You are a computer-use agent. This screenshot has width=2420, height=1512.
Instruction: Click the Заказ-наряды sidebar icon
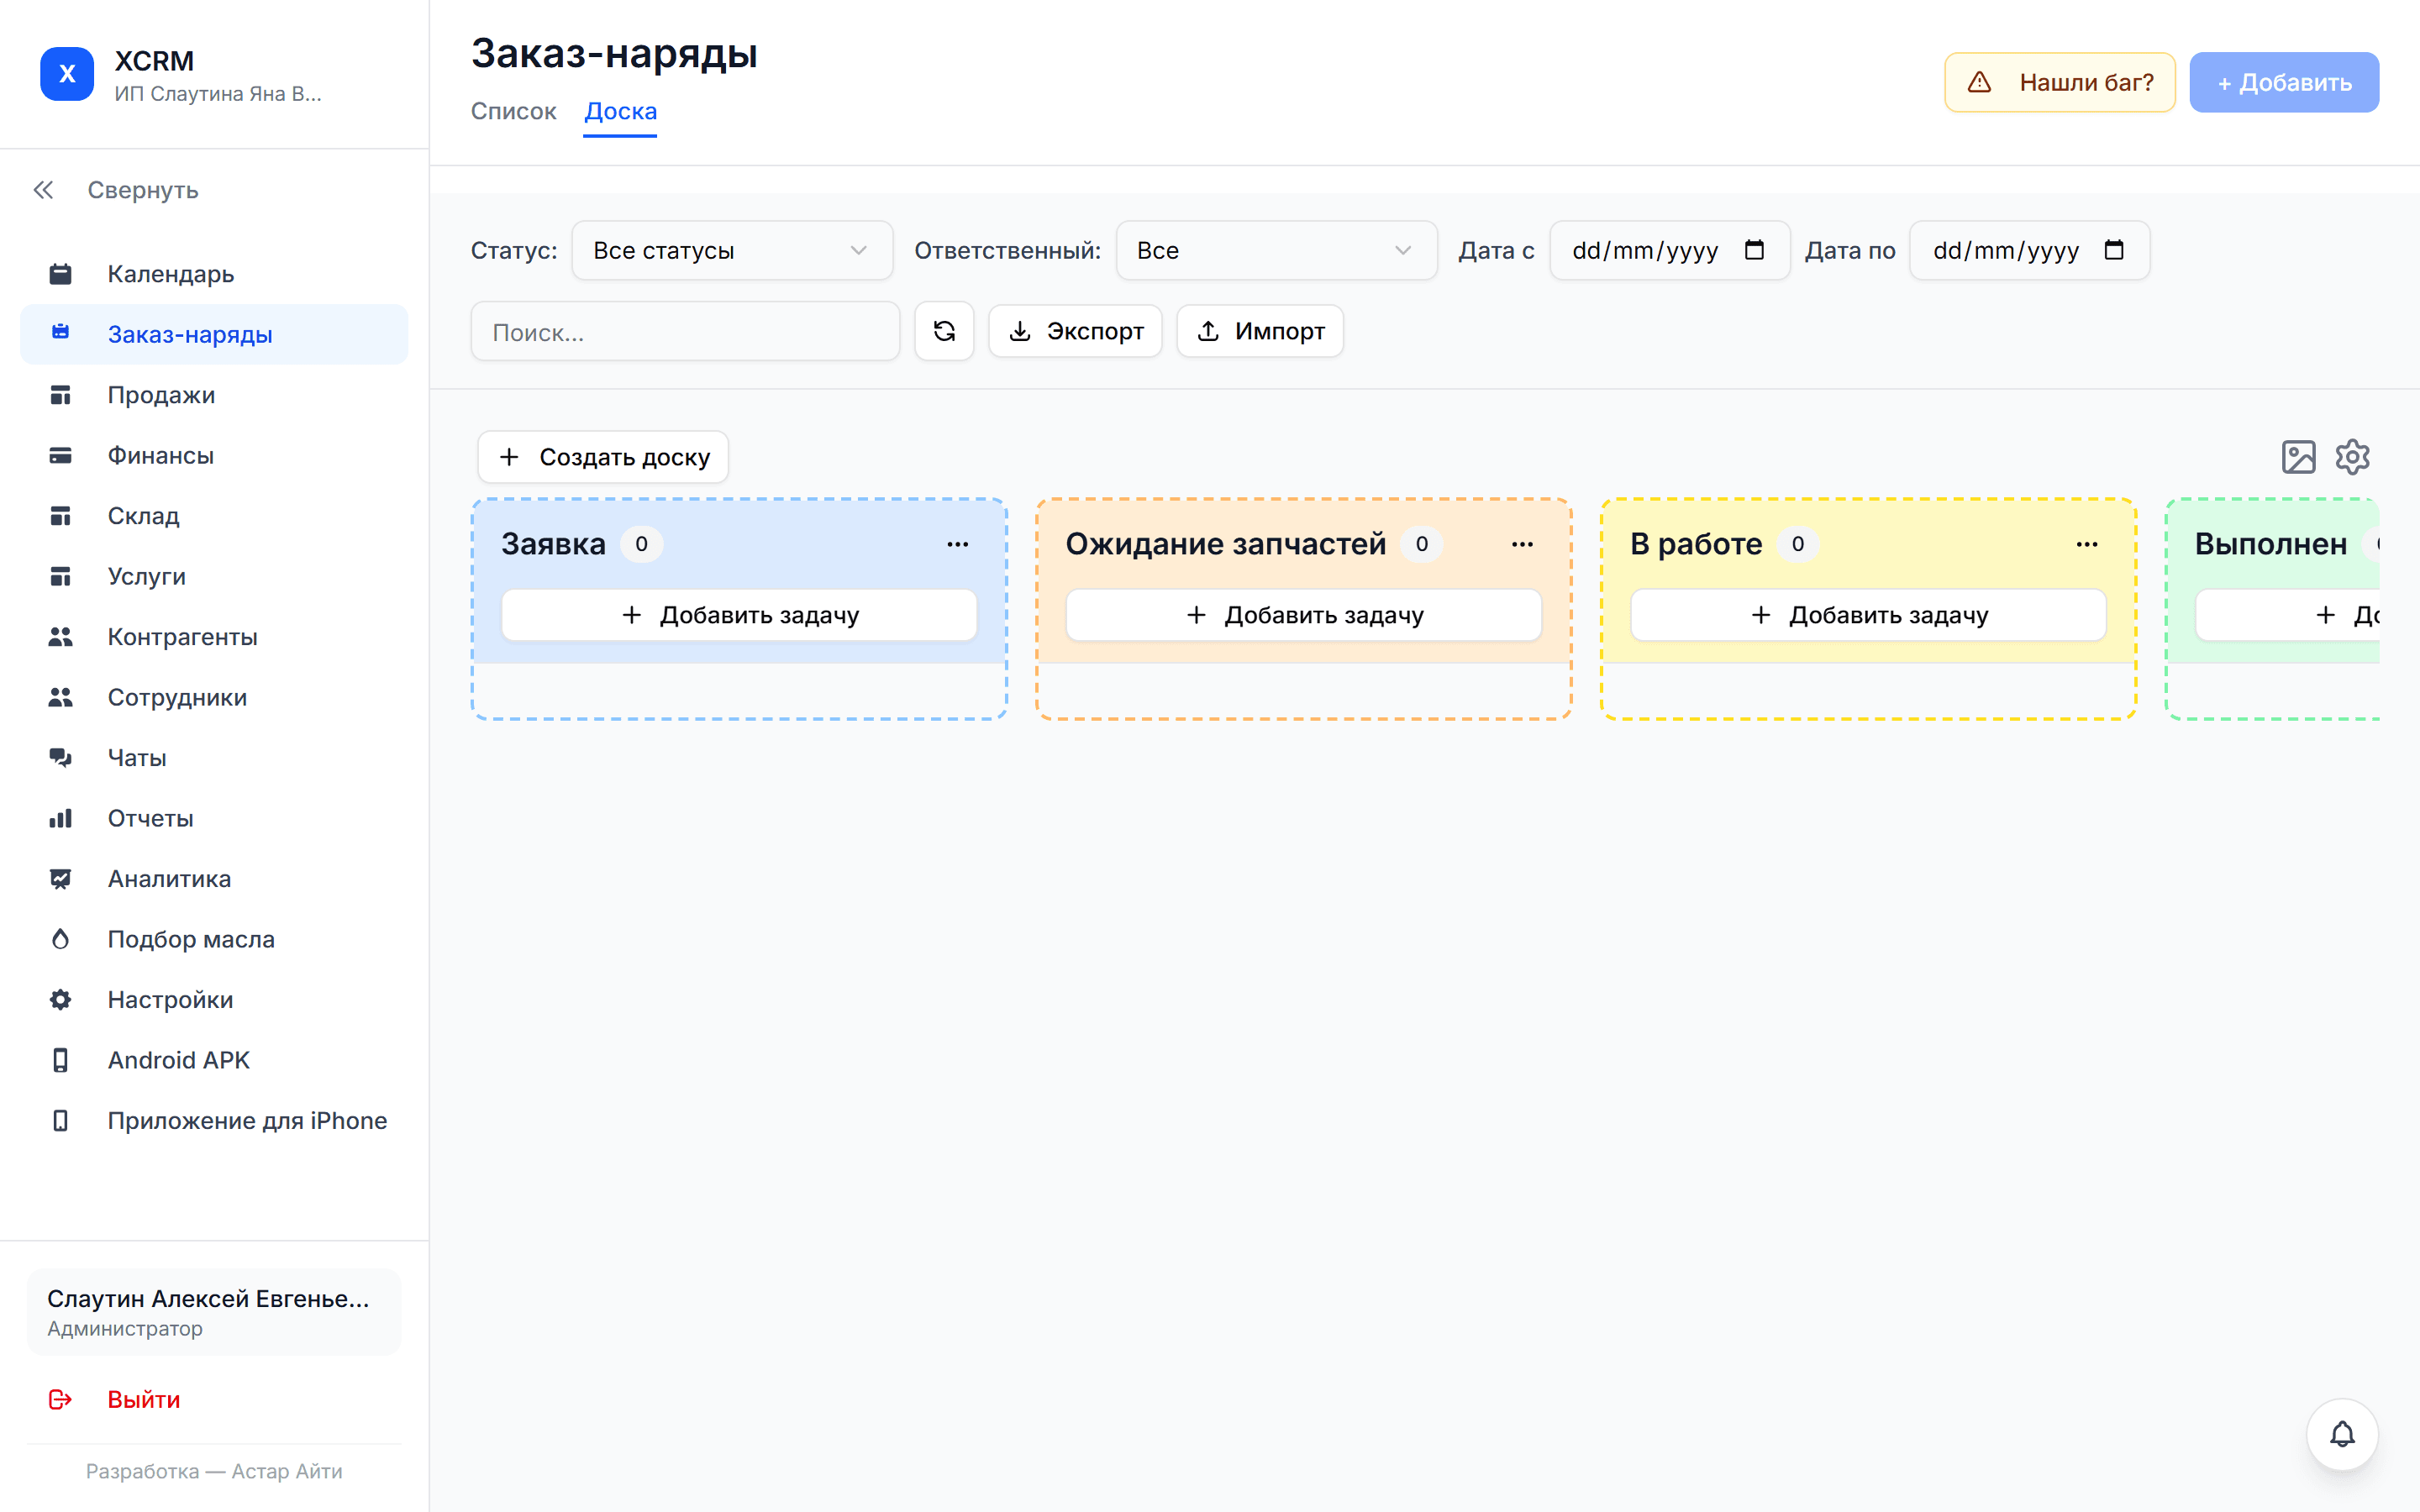(x=60, y=333)
